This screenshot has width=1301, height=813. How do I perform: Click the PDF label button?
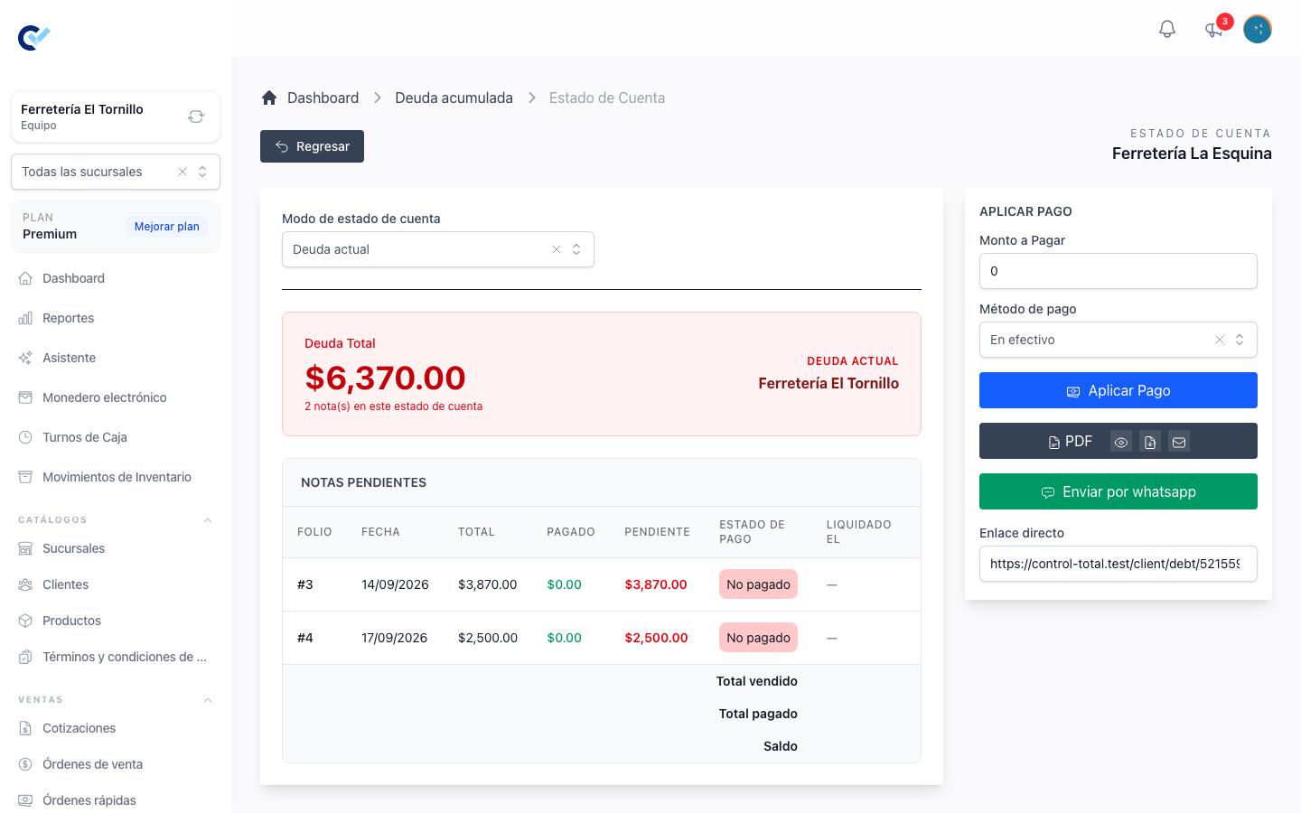click(1071, 442)
